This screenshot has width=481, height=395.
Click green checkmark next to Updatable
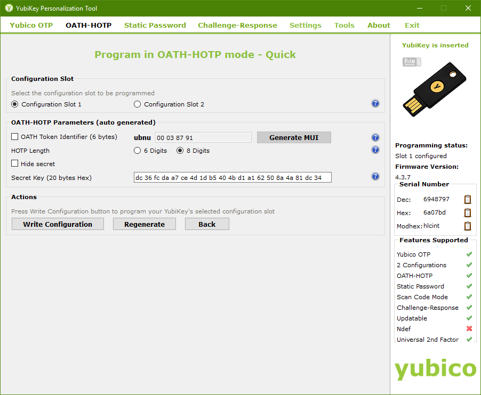pos(469,318)
